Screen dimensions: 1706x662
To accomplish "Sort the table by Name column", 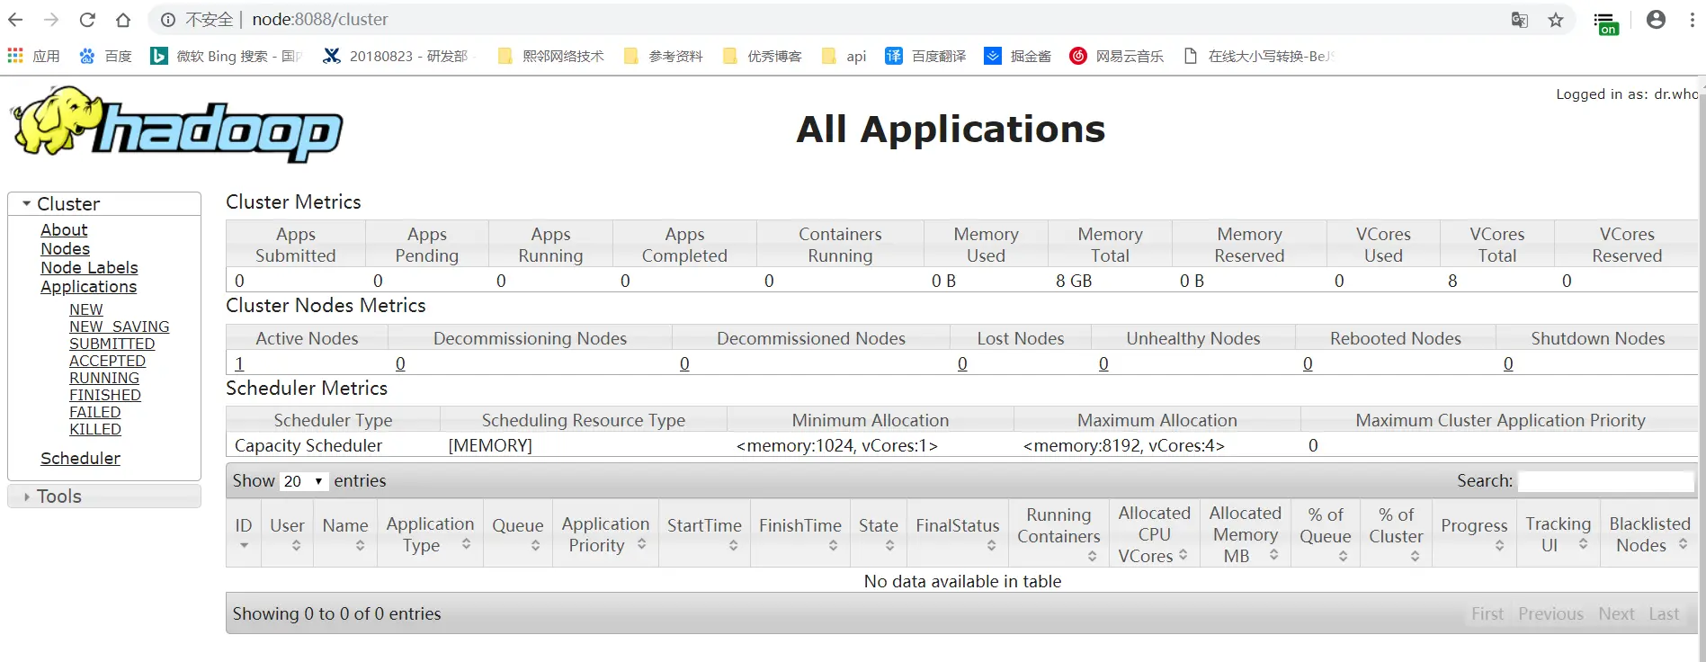I will tap(345, 534).
